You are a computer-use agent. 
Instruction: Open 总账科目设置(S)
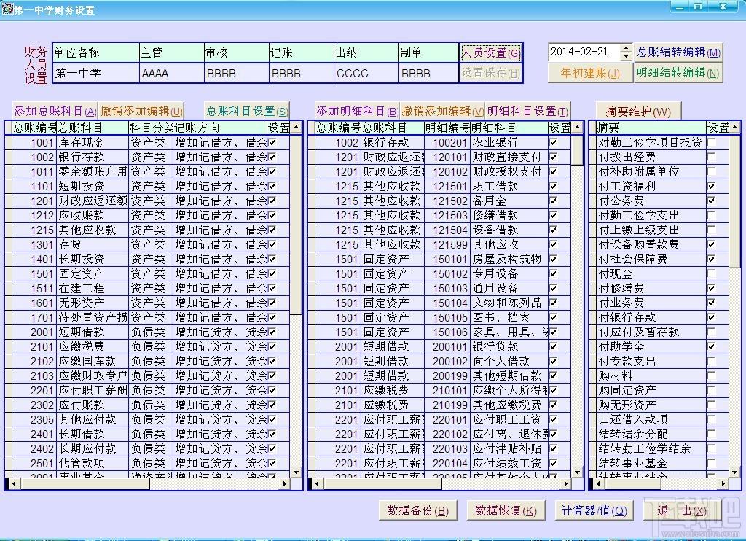click(x=246, y=112)
